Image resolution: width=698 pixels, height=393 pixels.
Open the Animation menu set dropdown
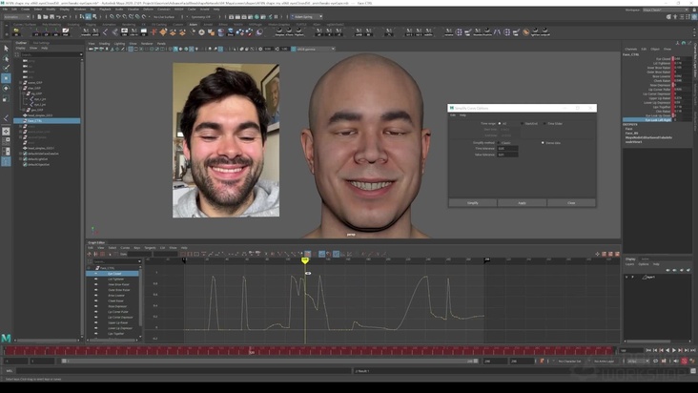click(x=17, y=17)
